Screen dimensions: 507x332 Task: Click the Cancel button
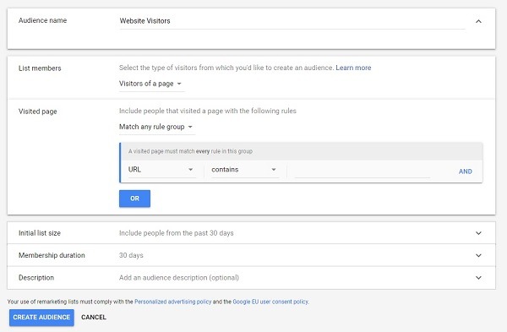point(94,317)
